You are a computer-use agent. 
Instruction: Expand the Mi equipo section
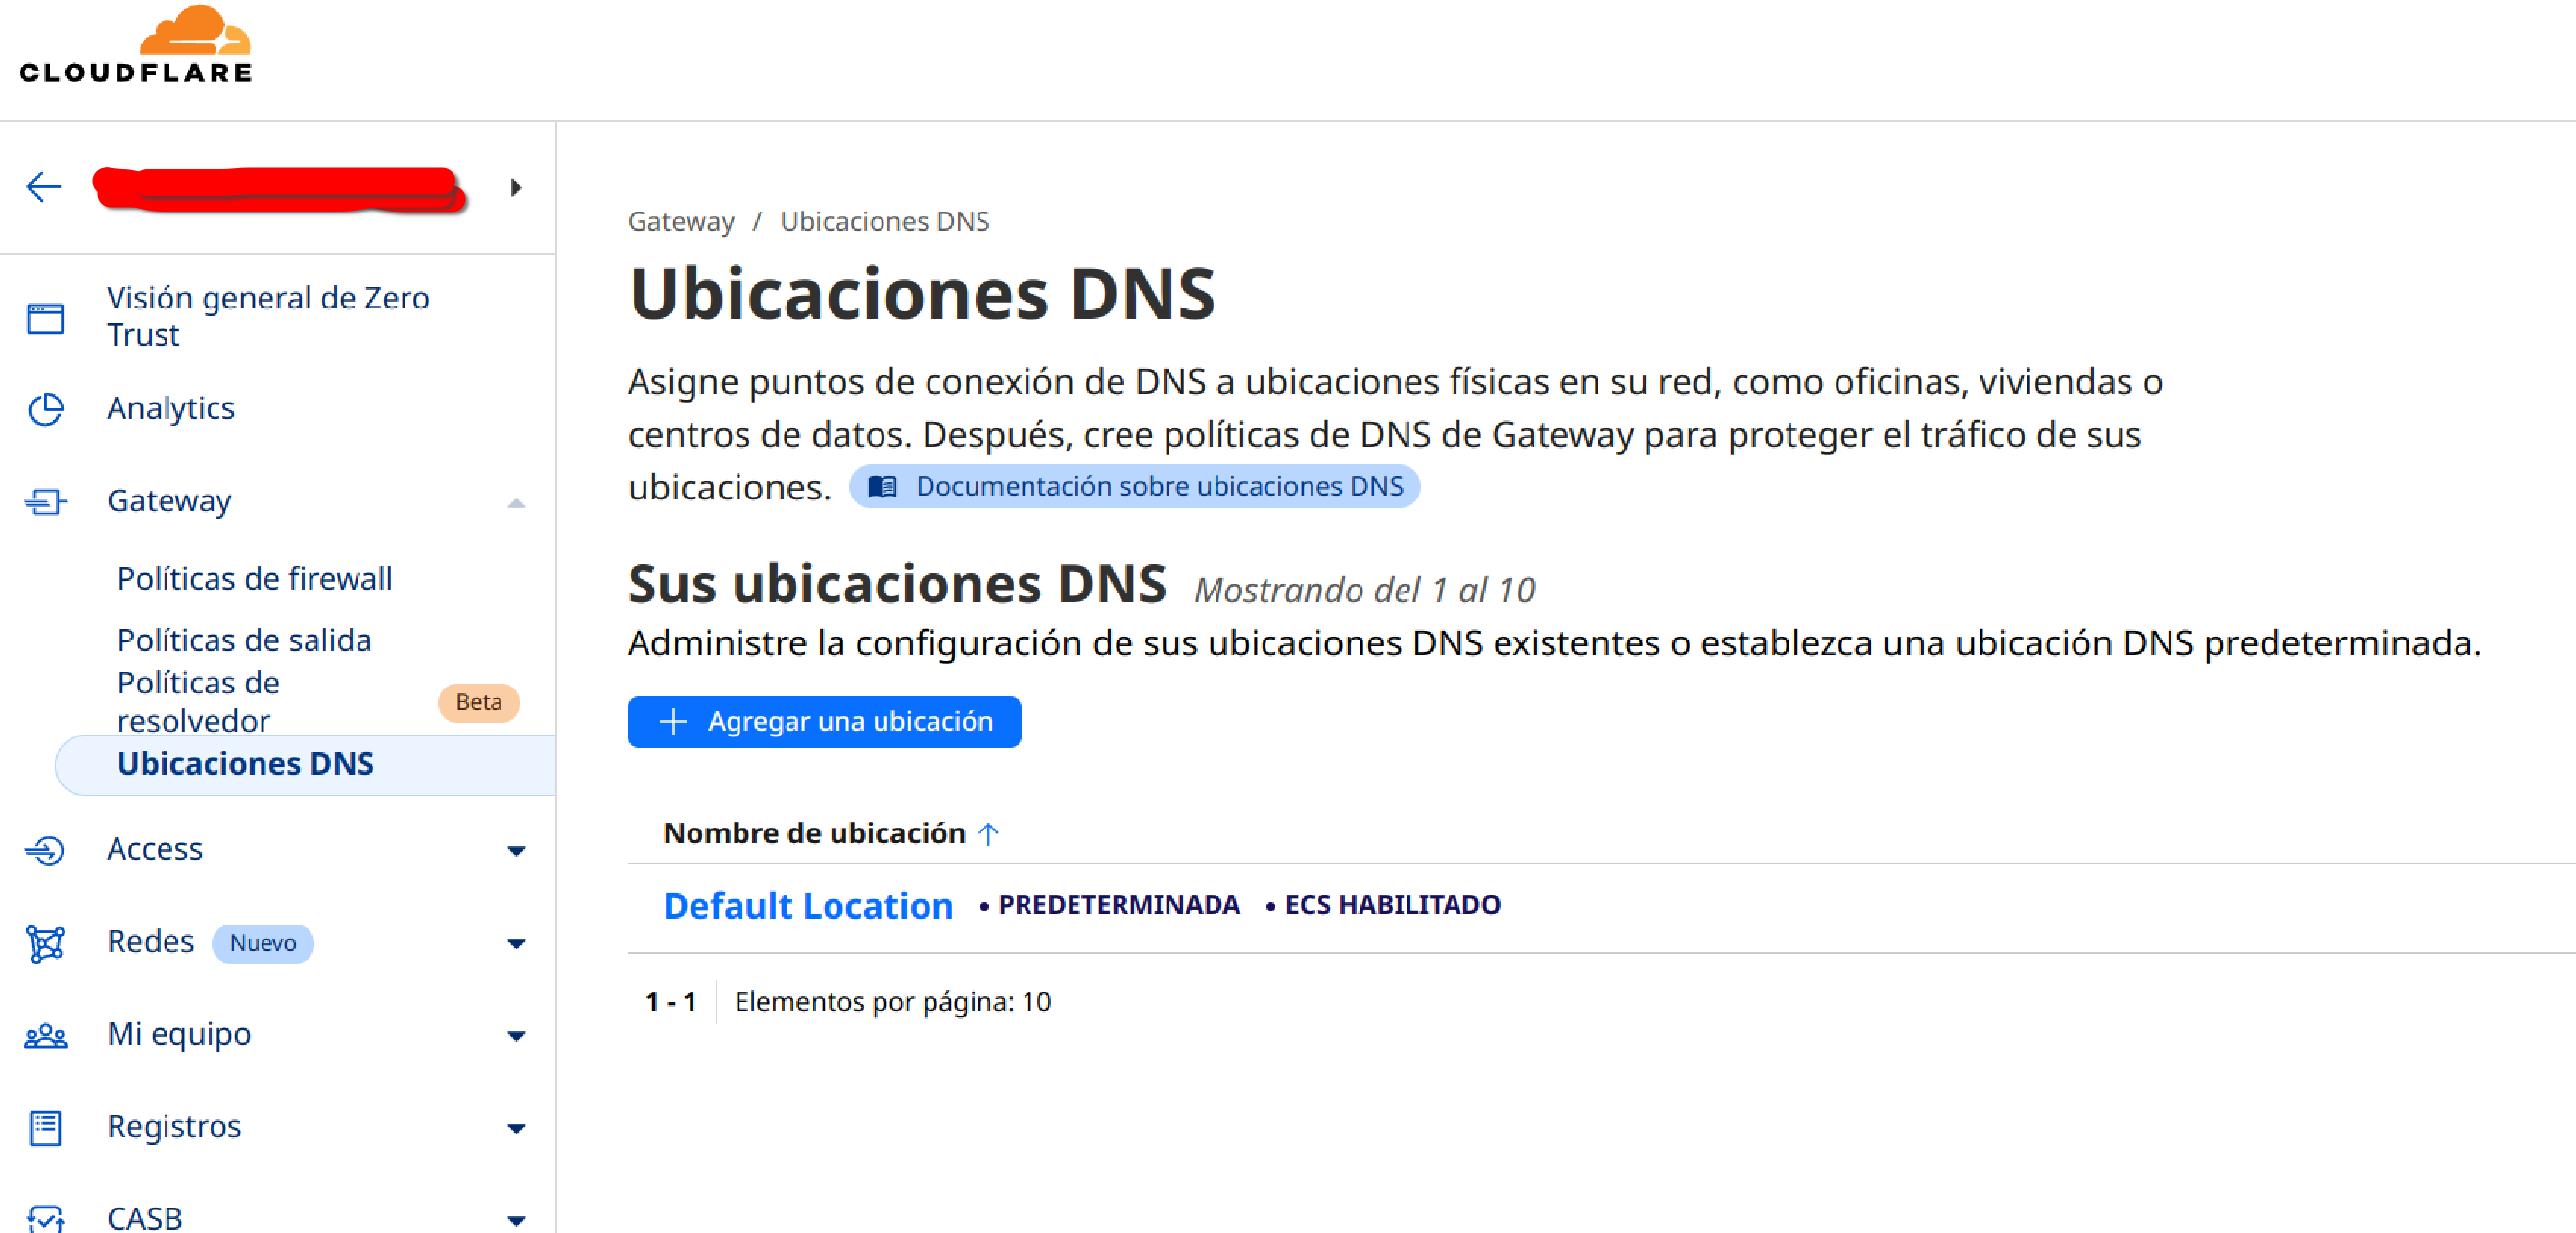pos(516,1036)
